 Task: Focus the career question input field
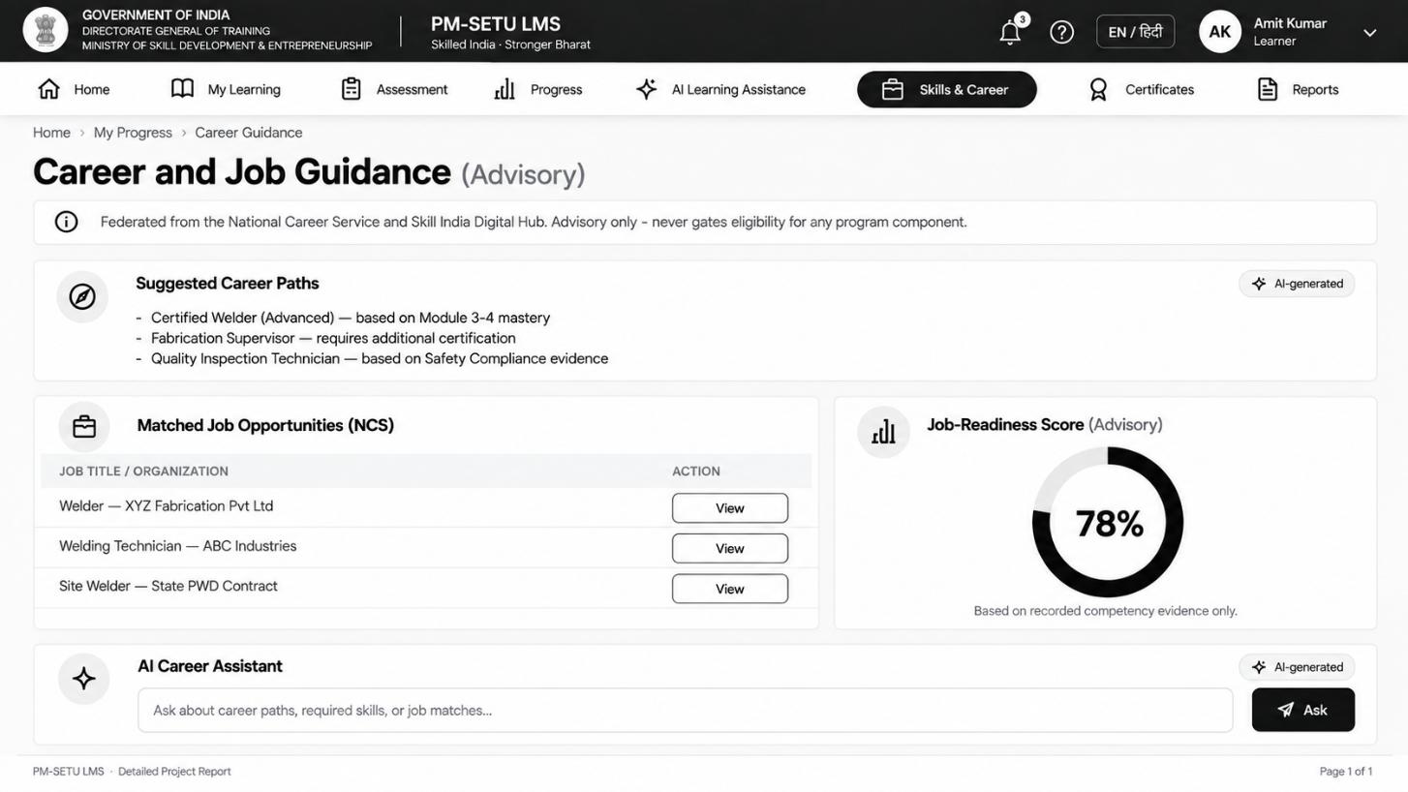click(x=686, y=711)
